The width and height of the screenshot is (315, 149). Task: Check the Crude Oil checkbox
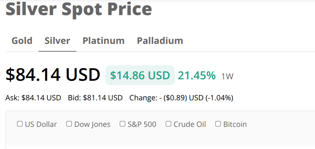(x=169, y=124)
